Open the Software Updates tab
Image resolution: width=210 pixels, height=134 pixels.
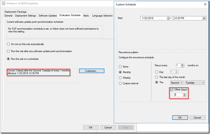click(x=48, y=15)
